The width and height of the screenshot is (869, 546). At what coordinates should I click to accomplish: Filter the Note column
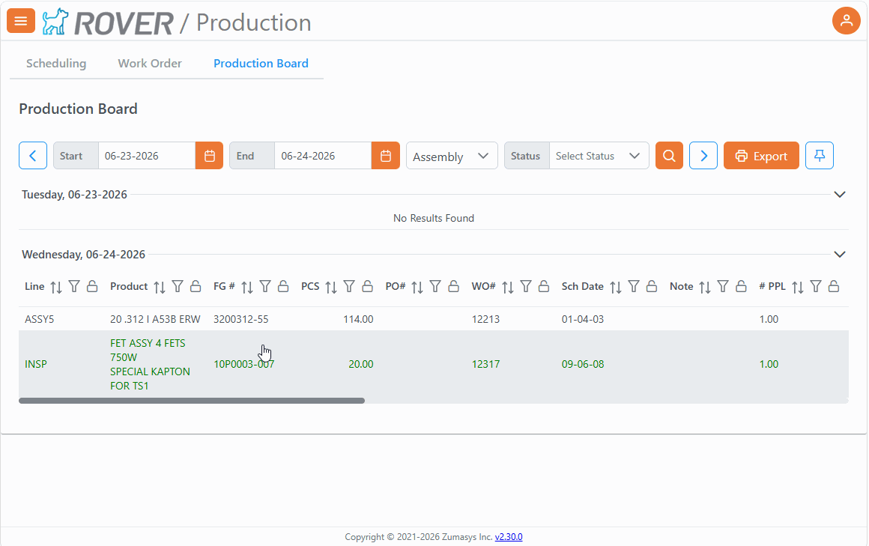point(723,287)
